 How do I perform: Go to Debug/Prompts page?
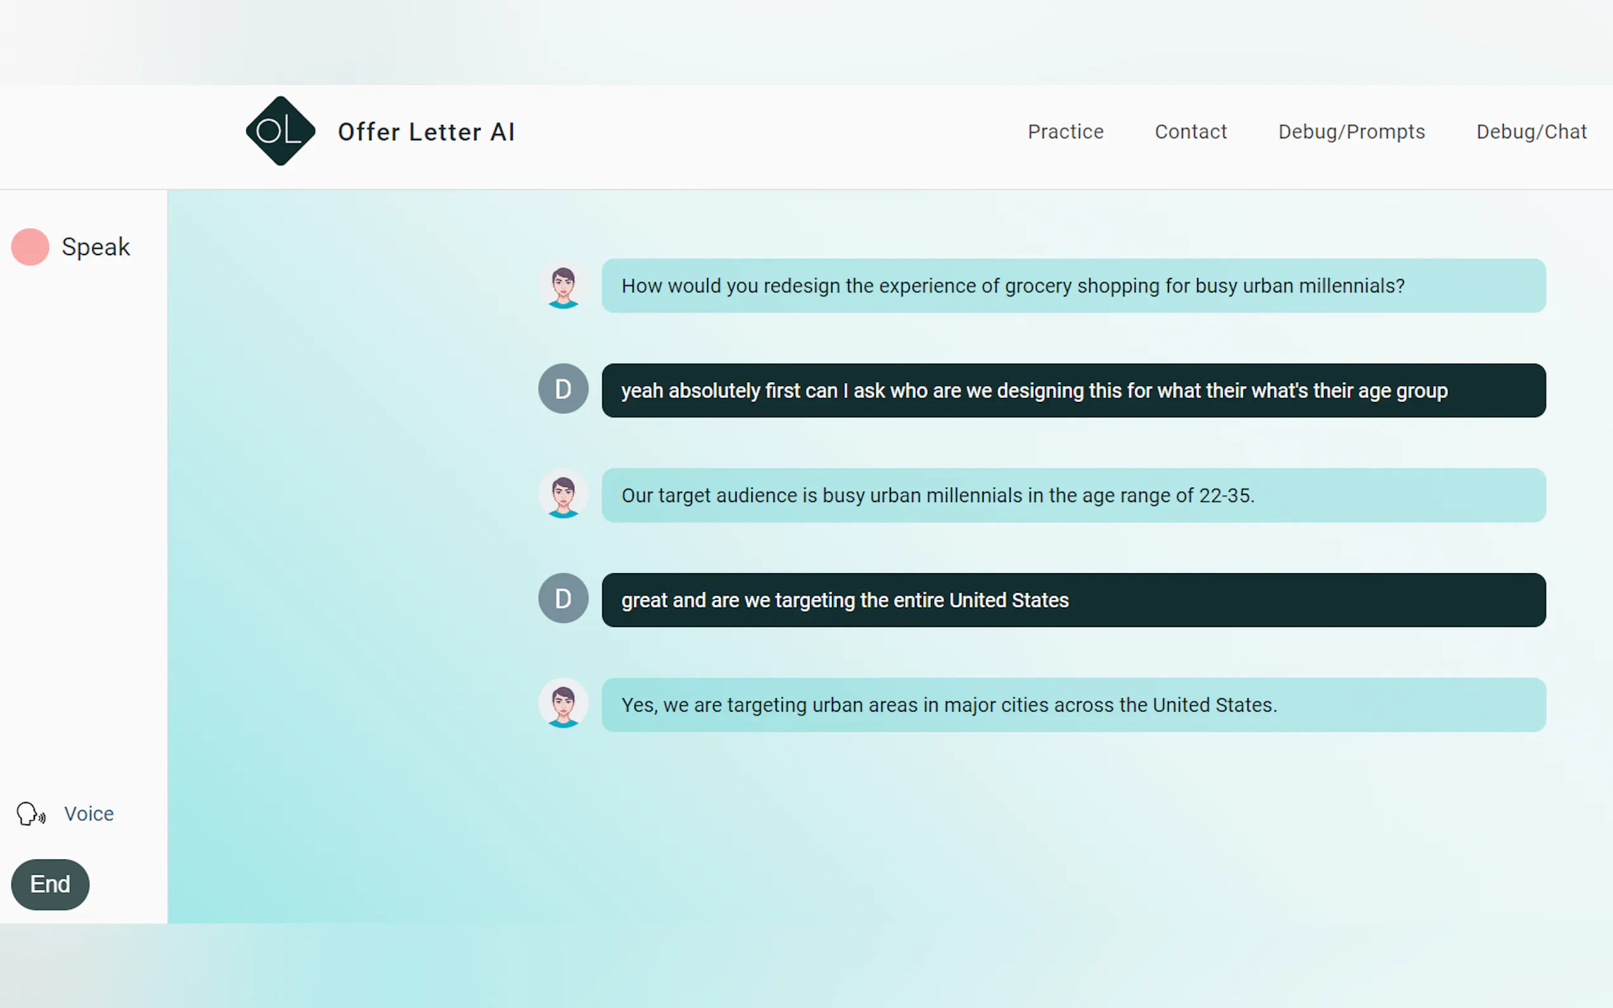[1351, 132]
